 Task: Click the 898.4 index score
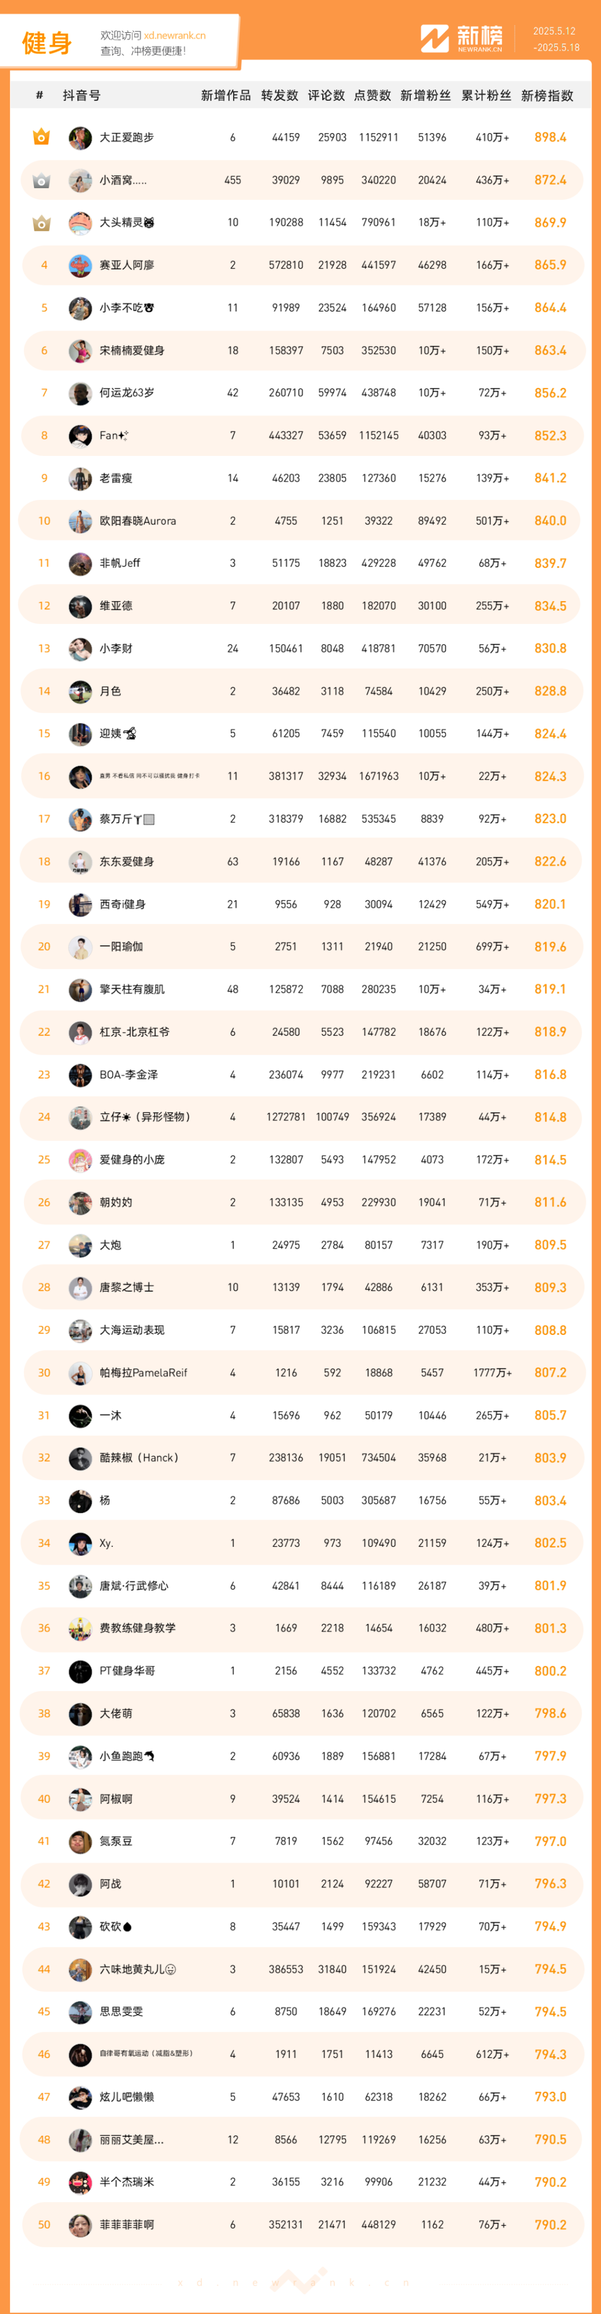click(550, 137)
